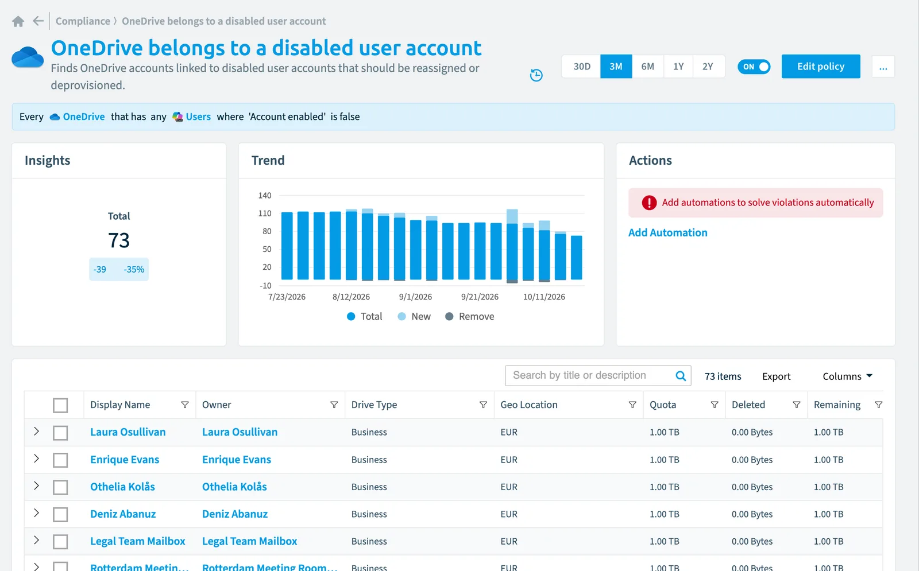The image size is (919, 571).
Task: Switch to the 6M time range
Action: [x=647, y=67]
